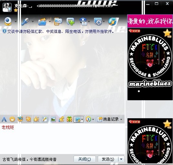
Task: Expand screenshot options dropdown arrow
Action: point(82,119)
